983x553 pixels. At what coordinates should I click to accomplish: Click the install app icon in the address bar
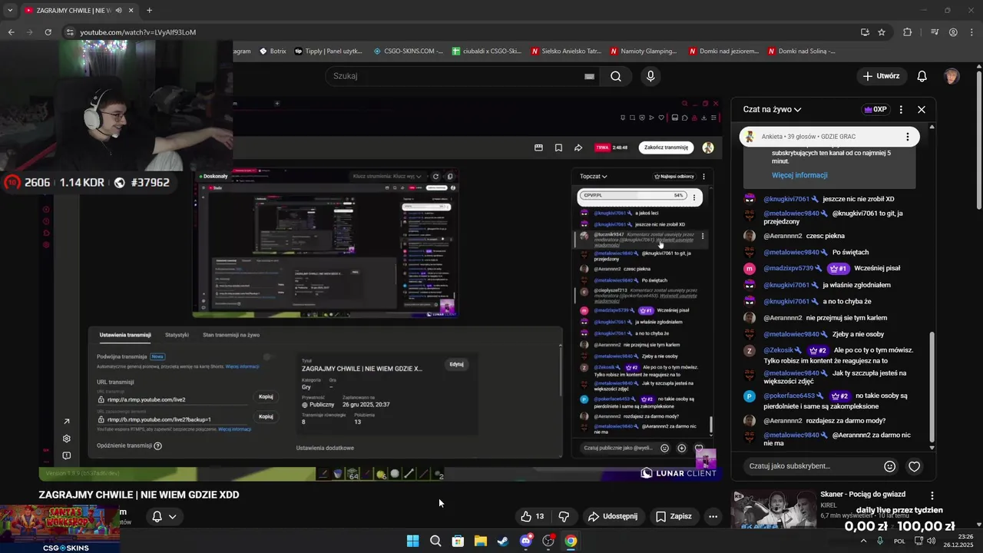click(865, 32)
